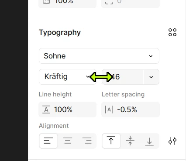Click the 100% line height field
The height and width of the screenshot is (161, 186).
tap(67, 110)
